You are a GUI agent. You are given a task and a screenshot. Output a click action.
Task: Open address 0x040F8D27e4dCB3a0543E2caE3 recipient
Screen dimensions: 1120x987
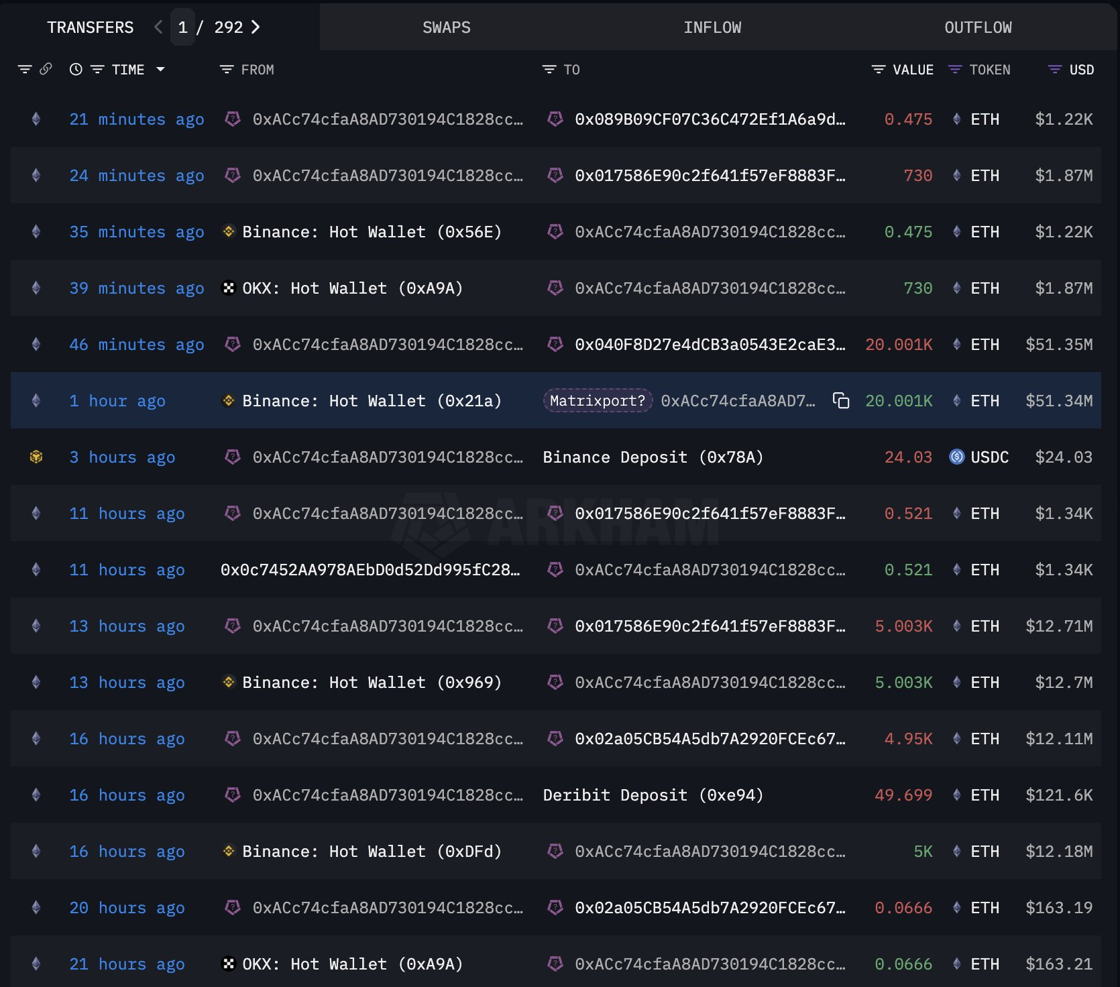pos(710,345)
